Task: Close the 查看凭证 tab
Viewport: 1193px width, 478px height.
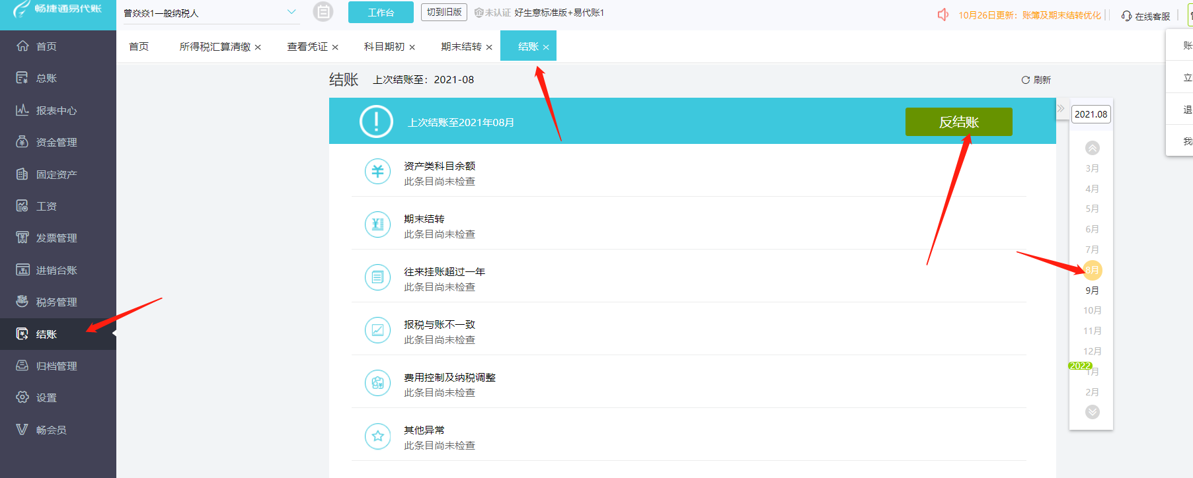Action: pyautogui.click(x=335, y=47)
